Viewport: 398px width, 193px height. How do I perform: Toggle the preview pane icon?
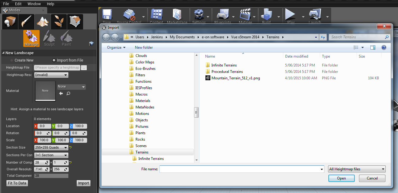pyautogui.click(x=373, y=47)
